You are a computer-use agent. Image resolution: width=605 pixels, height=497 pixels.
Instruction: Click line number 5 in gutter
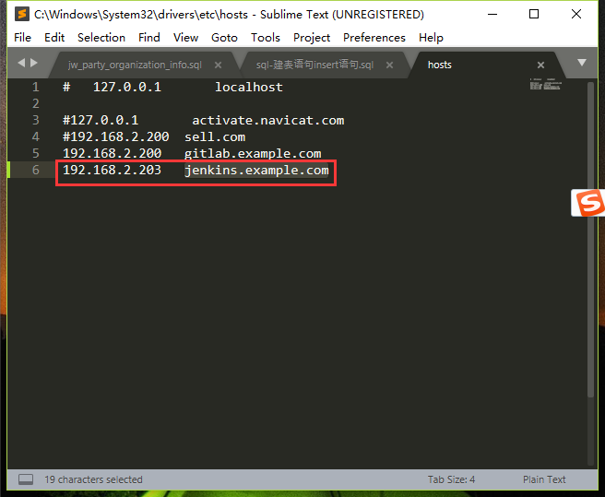(35, 154)
